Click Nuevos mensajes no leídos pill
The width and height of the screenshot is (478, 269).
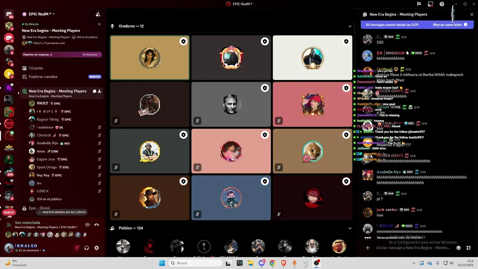point(62,212)
